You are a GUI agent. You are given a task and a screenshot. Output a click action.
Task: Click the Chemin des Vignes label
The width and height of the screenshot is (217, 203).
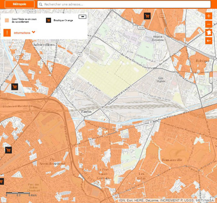pyautogui.click(x=158, y=97)
